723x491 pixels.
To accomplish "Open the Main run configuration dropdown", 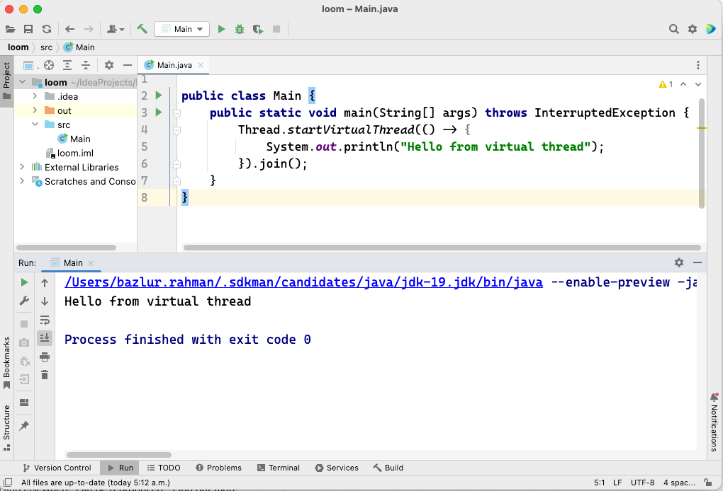I will [181, 29].
